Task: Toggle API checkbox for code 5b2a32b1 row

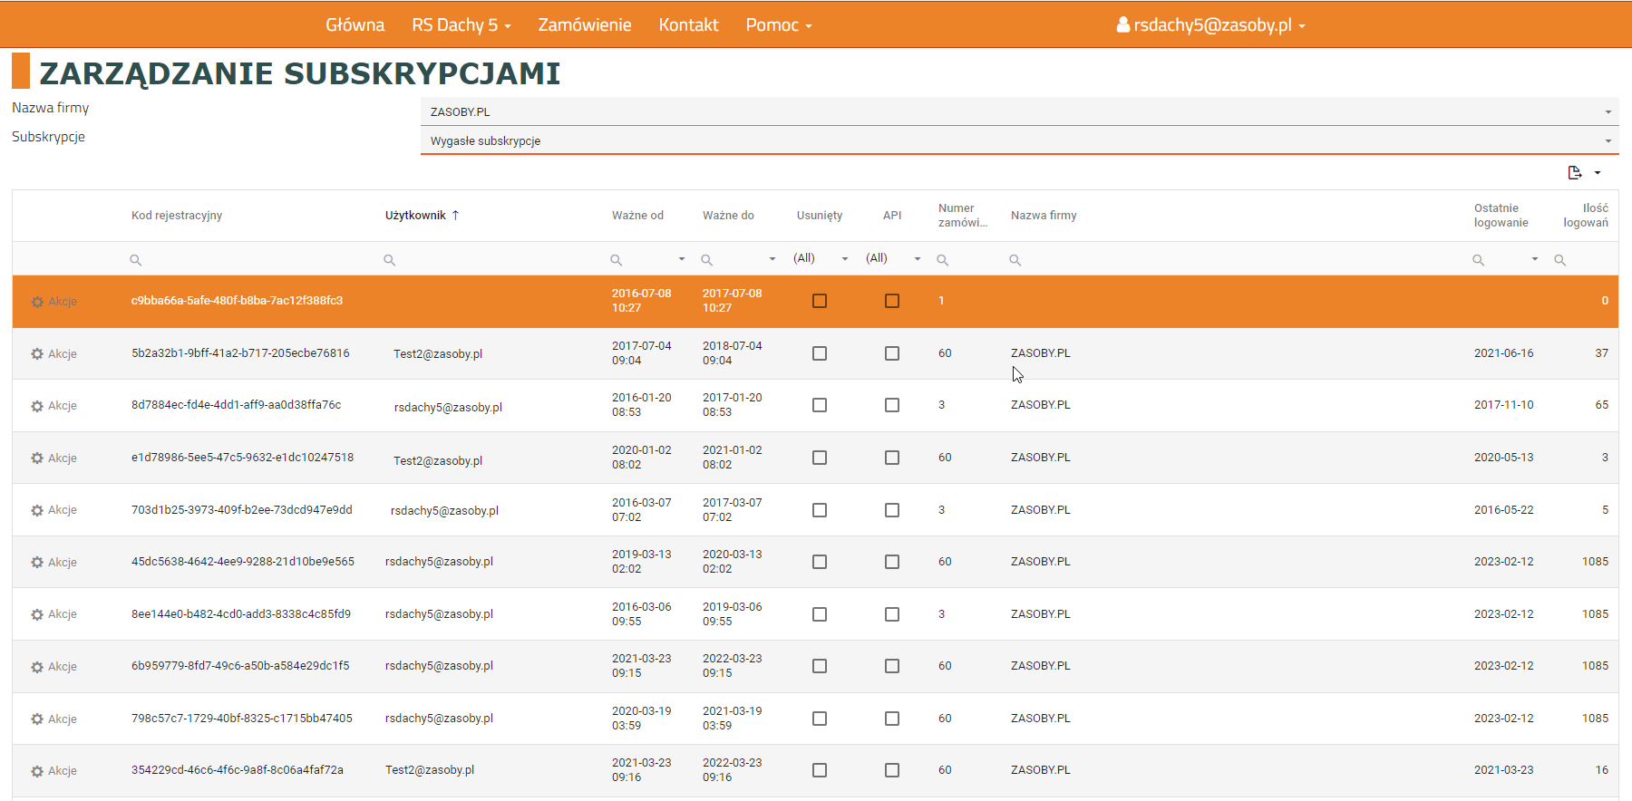Action: click(892, 353)
